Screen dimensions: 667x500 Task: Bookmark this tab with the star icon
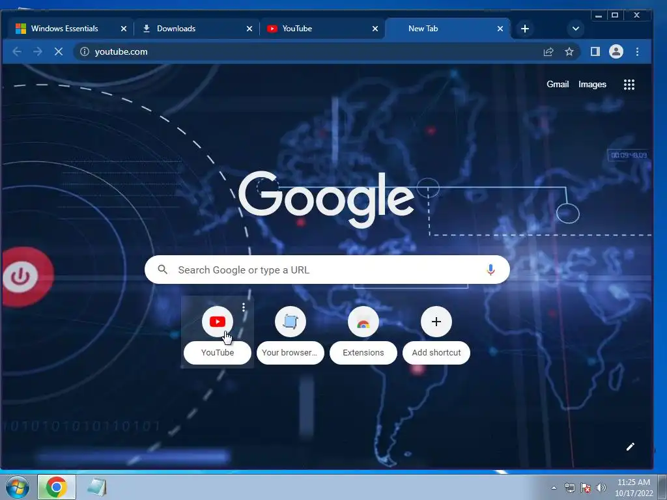[x=569, y=51]
